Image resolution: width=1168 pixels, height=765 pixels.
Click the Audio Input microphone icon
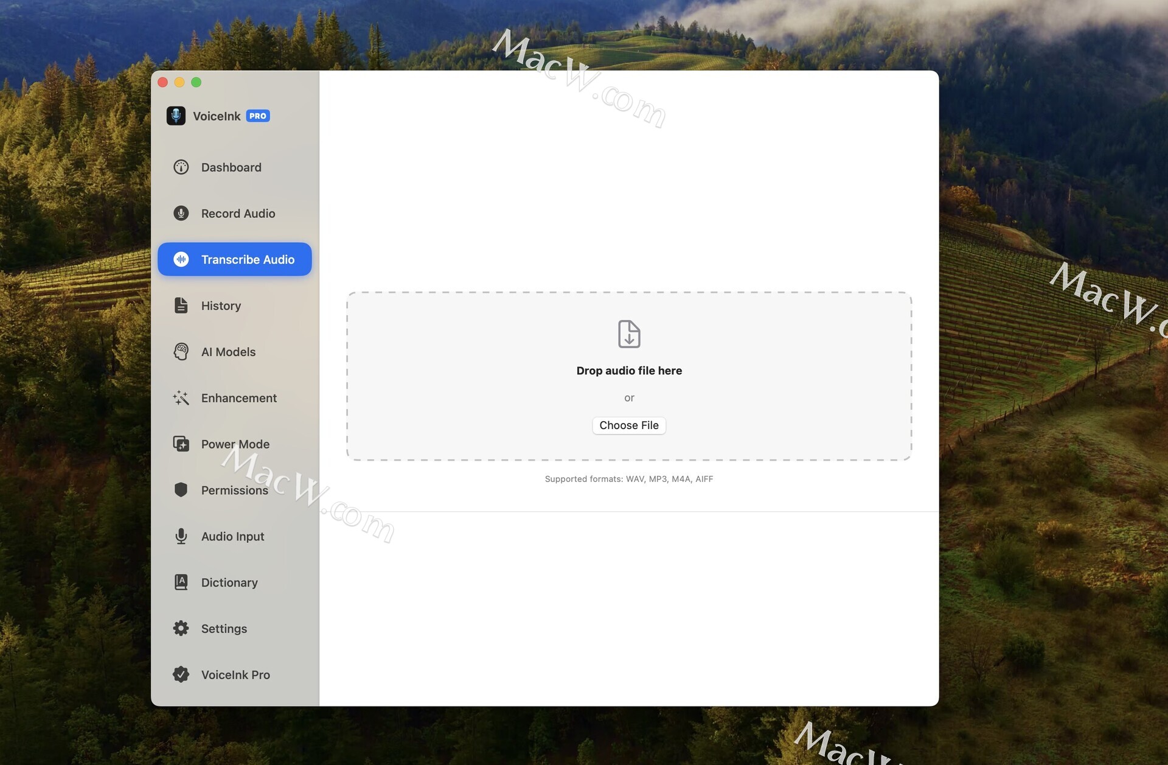tap(181, 536)
